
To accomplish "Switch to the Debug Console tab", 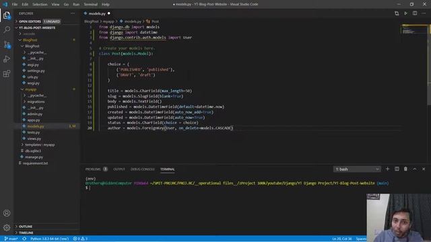I will click(142, 169).
